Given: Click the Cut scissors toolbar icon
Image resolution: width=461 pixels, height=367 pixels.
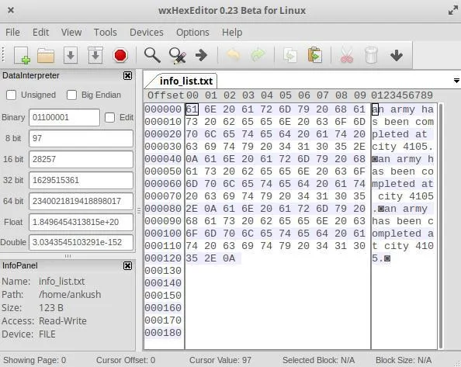Looking at the screenshot, I should (347, 55).
